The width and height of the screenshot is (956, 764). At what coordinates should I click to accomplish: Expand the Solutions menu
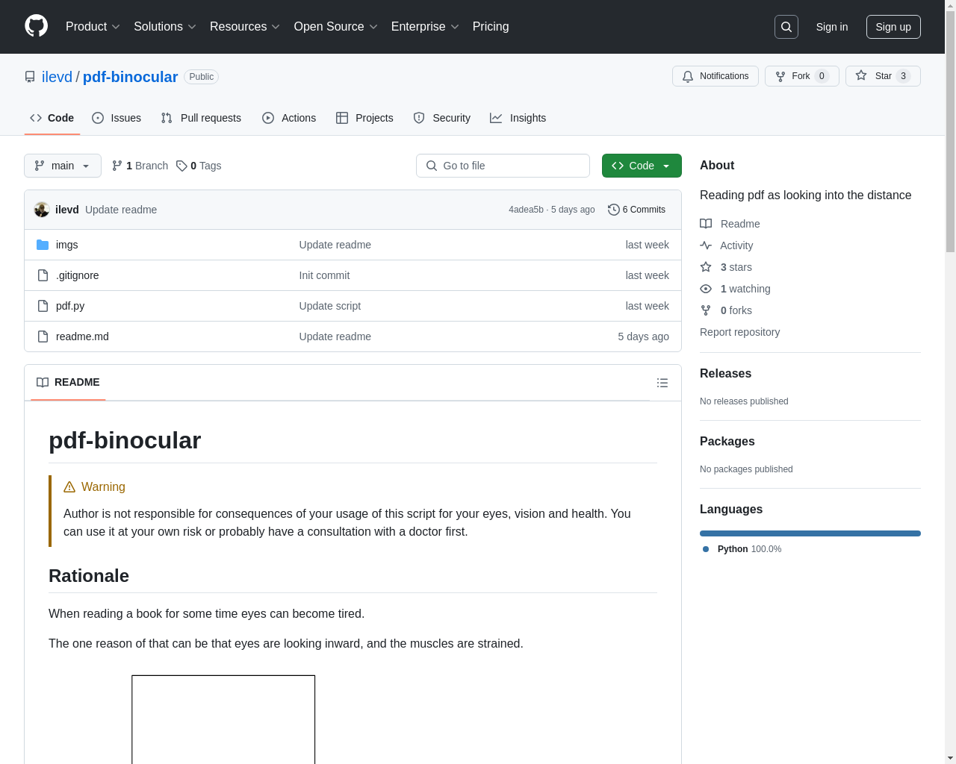(165, 27)
